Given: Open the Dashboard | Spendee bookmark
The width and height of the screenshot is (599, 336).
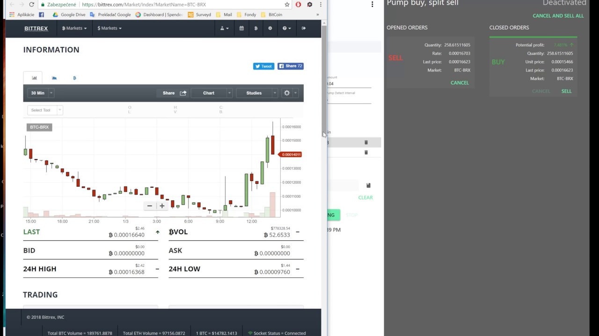Looking at the screenshot, I should (x=159, y=14).
